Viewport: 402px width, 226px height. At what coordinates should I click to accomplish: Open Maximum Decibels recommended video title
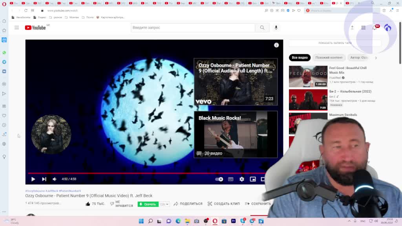343,115
